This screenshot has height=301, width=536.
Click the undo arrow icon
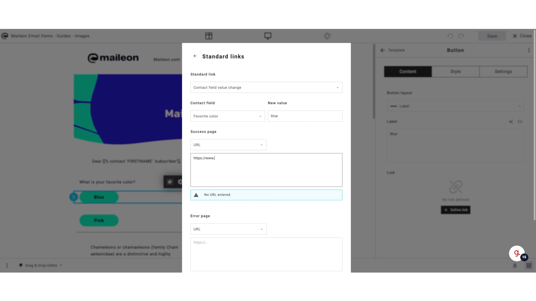click(450, 36)
